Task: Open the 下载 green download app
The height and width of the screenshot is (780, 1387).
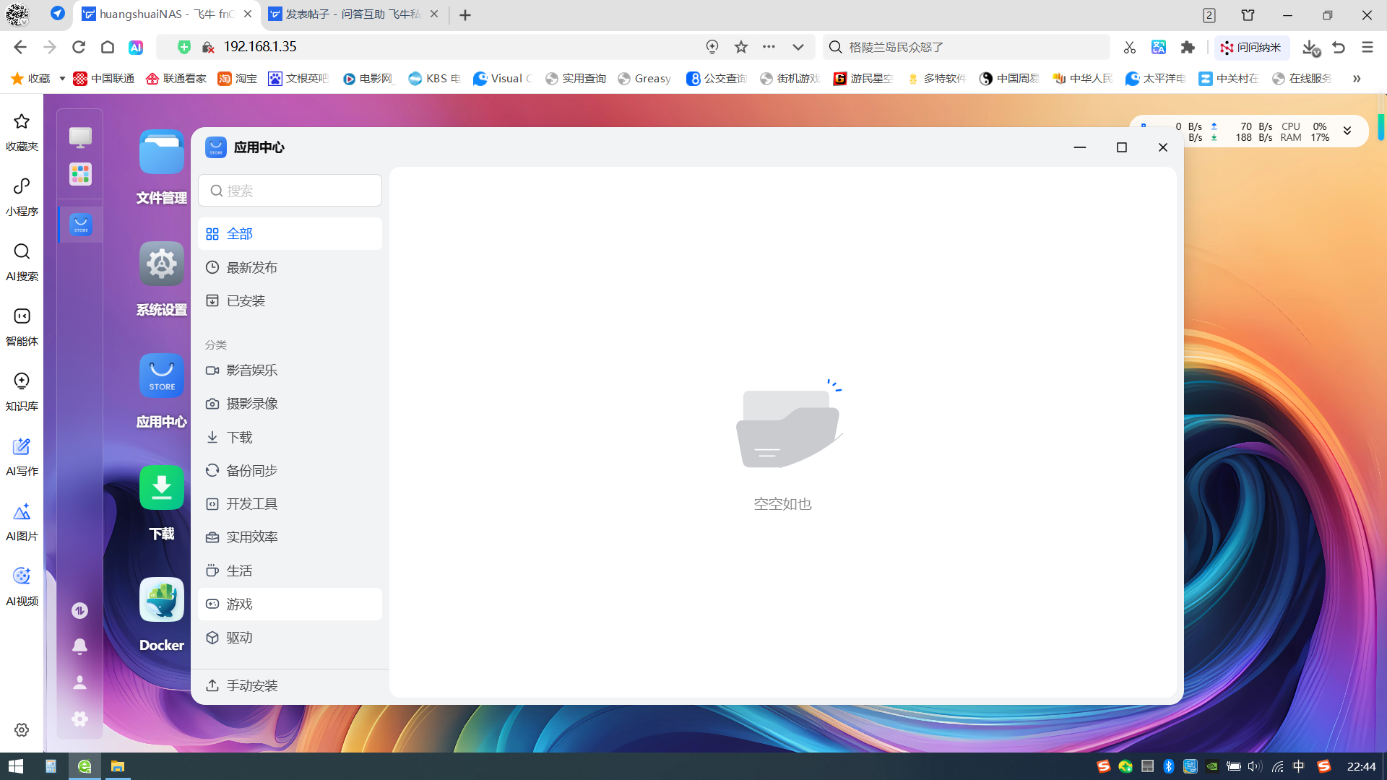Action: 161,488
